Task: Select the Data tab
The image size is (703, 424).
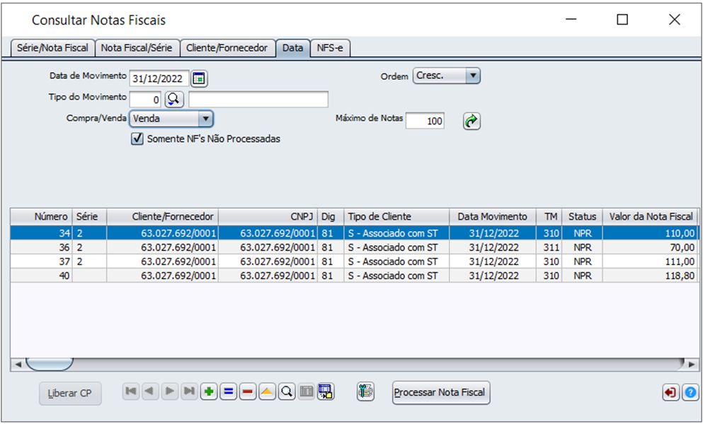Action: coord(293,48)
